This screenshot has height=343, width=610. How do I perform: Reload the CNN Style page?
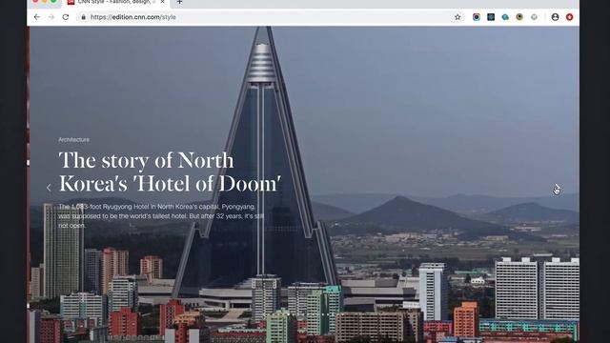66,17
